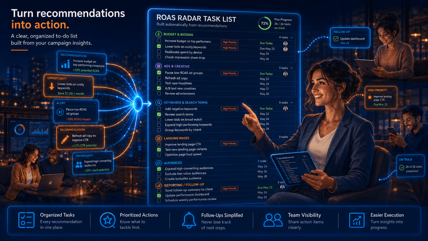
Task: Click High Priority tag on Increase budget row
Action: coord(229,42)
